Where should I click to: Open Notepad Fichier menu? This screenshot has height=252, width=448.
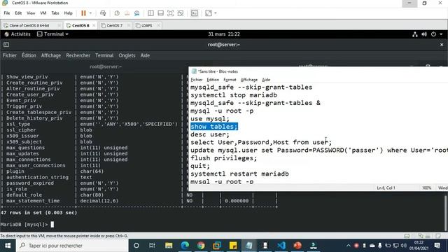(x=197, y=80)
